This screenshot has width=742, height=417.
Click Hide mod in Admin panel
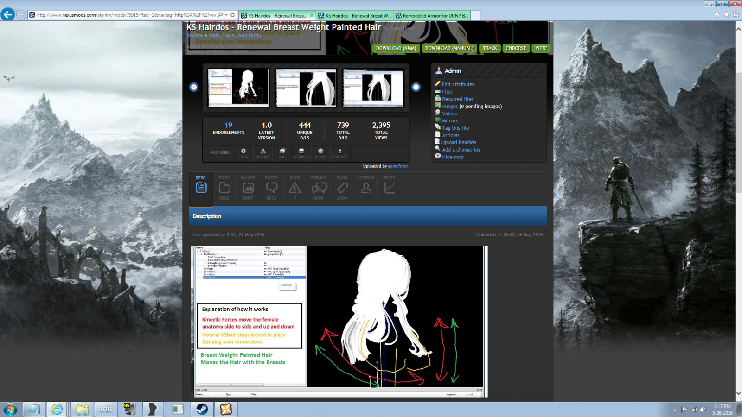coord(453,157)
